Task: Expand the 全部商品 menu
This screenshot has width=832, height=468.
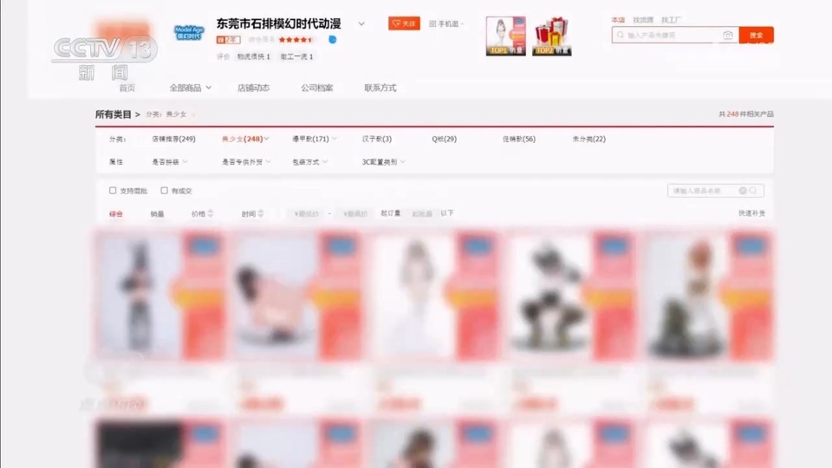Action: (190, 88)
